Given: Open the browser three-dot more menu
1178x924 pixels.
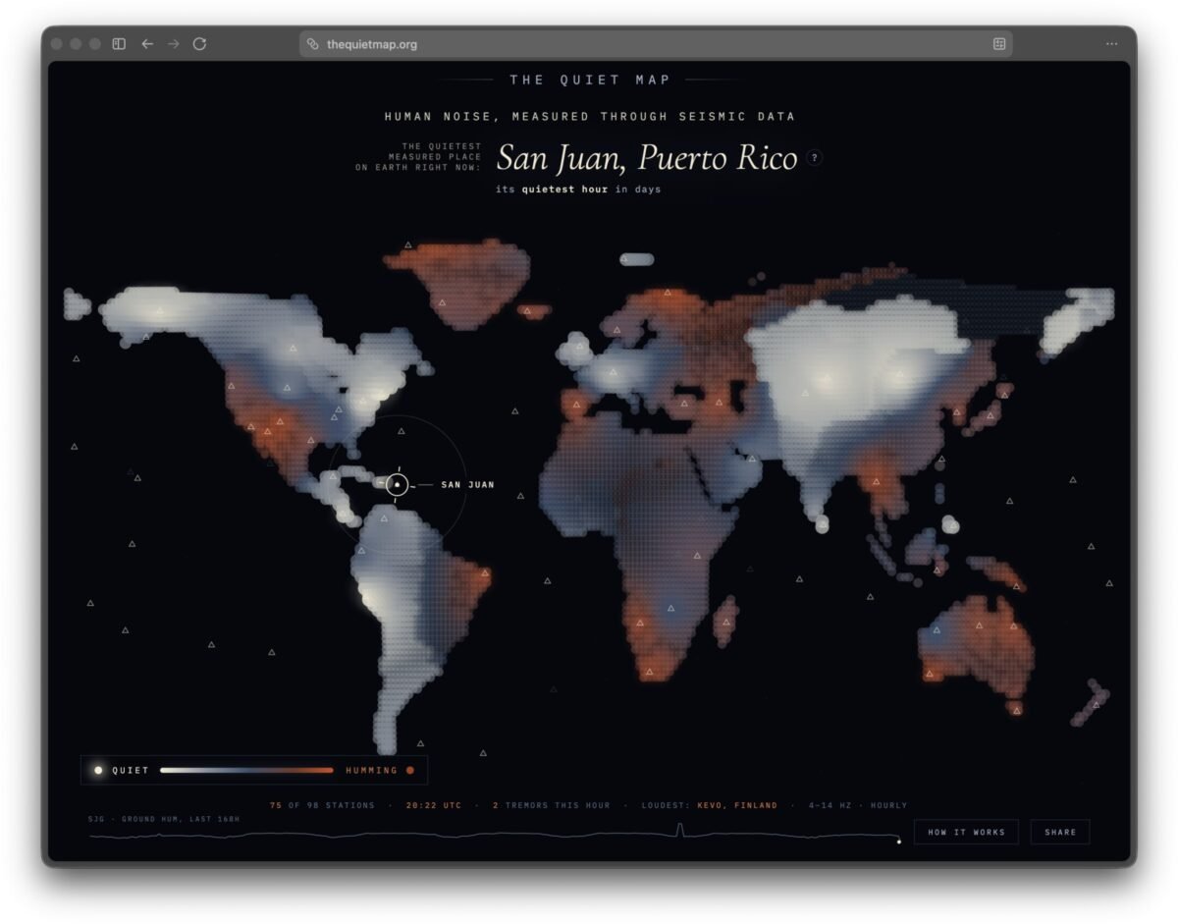Looking at the screenshot, I should pos(1111,43).
